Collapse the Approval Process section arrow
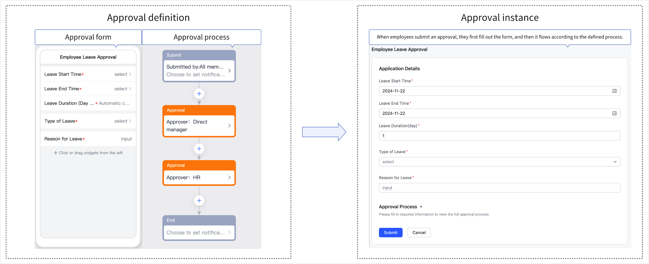Image resolution: width=649 pixels, height=264 pixels. coord(421,207)
